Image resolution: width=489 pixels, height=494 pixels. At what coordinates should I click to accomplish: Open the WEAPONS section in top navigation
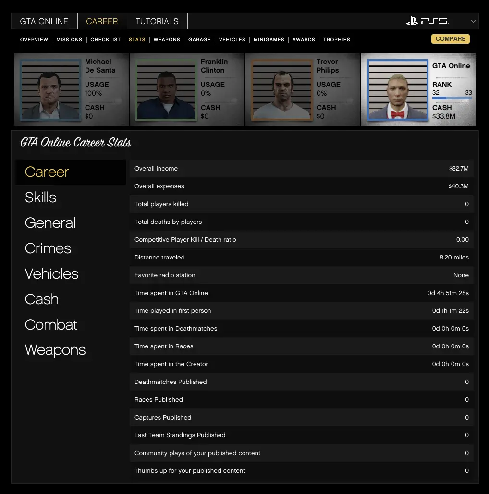pyautogui.click(x=167, y=40)
